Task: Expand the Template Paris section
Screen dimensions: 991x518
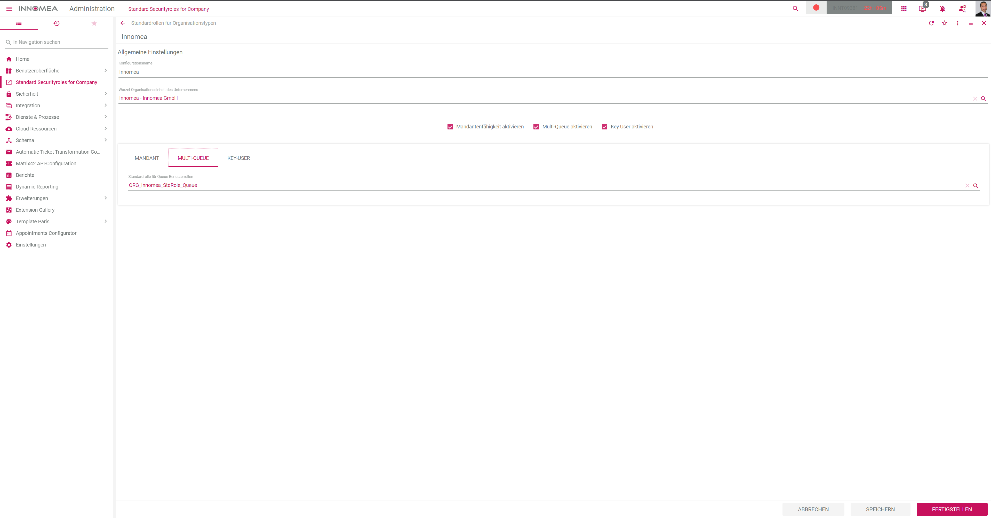Action: pos(105,221)
